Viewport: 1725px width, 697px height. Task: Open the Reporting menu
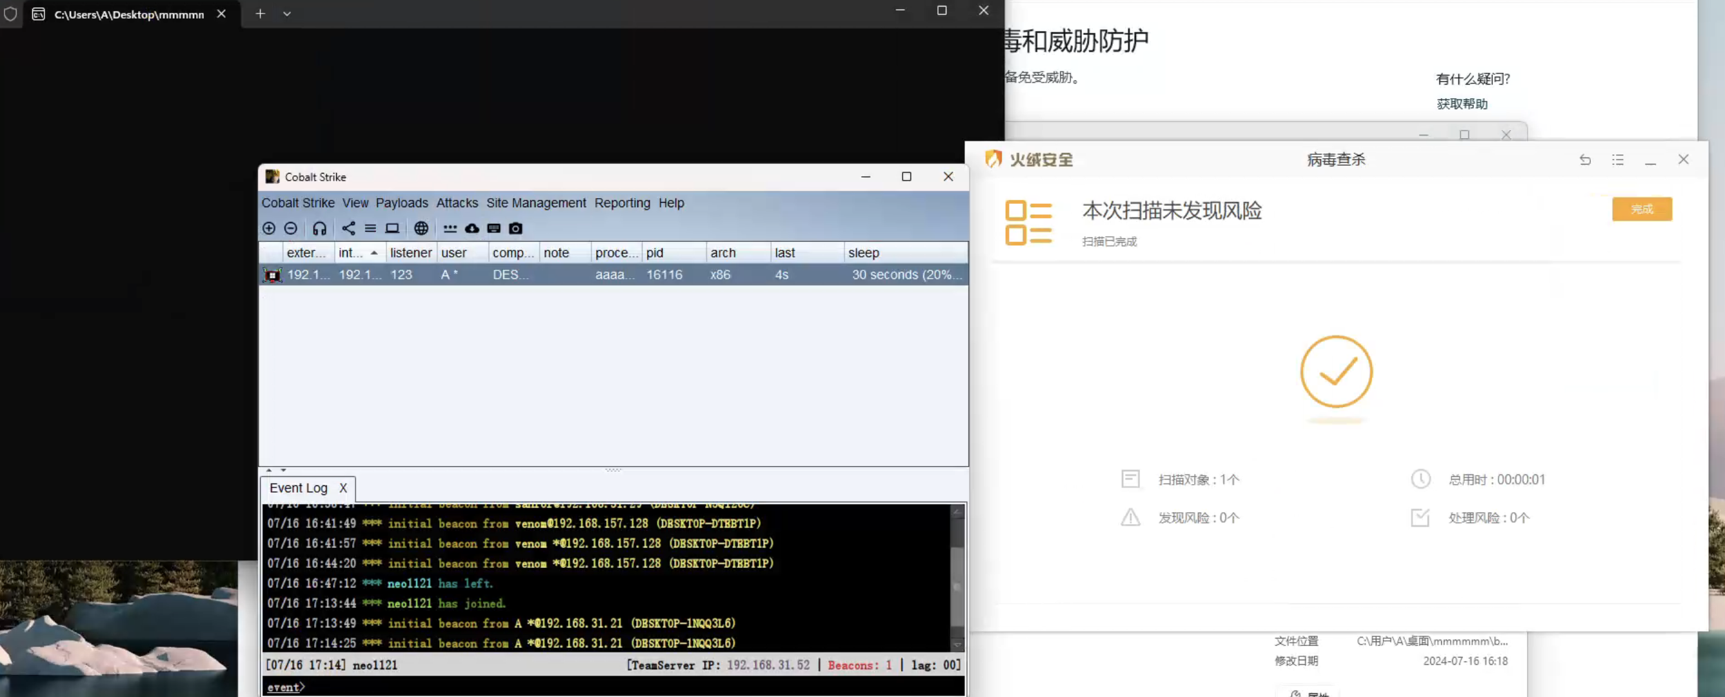[622, 203]
